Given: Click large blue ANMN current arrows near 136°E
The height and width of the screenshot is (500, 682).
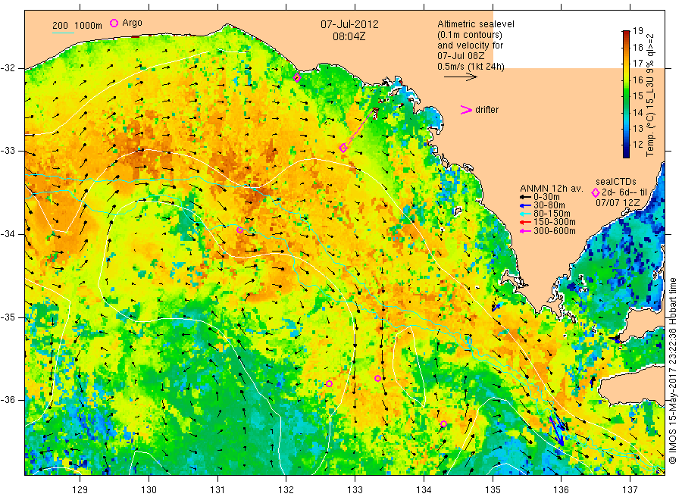Looking at the screenshot, I should pos(558,432).
